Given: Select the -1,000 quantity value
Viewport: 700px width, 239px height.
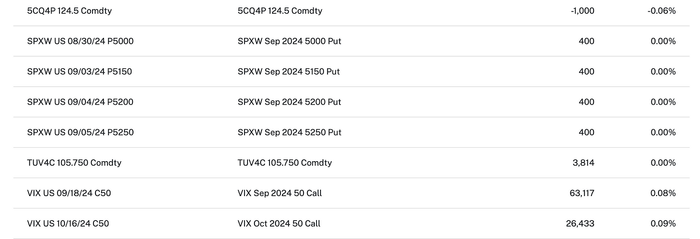Looking at the screenshot, I should [x=582, y=10].
